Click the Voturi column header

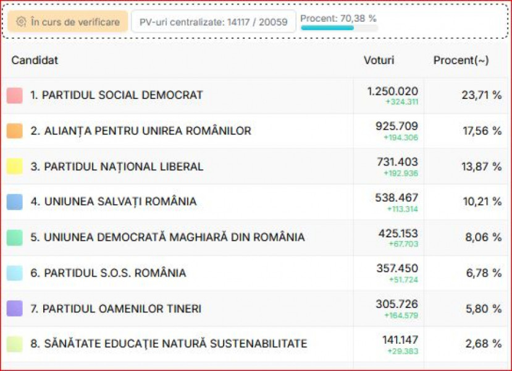[379, 60]
